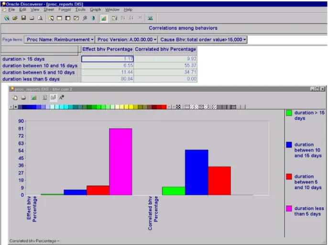328x245 pixels.
Task: Click the cell showing 34.71
Action: click(165, 72)
